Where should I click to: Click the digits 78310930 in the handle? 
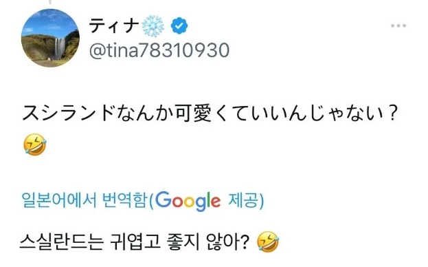click(x=184, y=50)
